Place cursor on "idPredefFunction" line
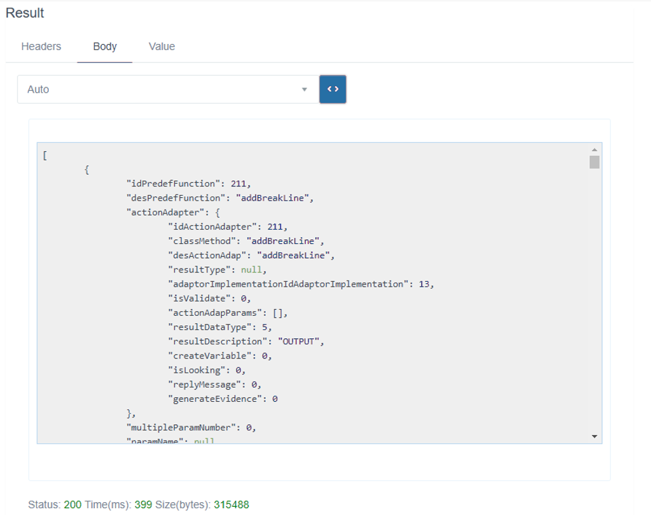 [189, 184]
